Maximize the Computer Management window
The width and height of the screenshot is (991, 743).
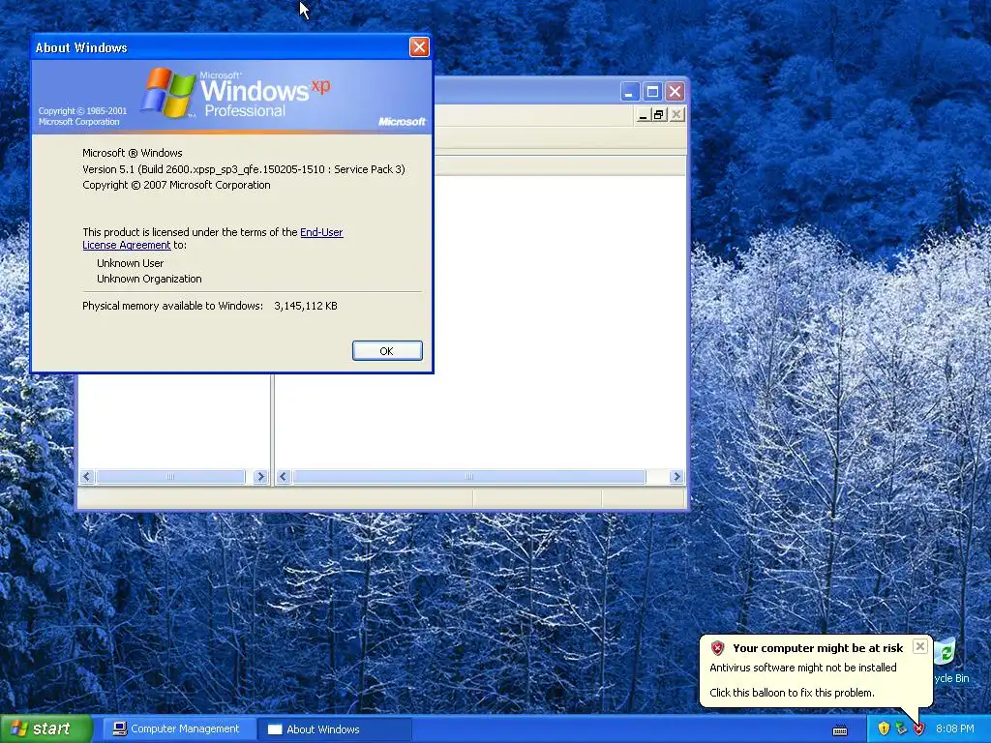coord(652,92)
